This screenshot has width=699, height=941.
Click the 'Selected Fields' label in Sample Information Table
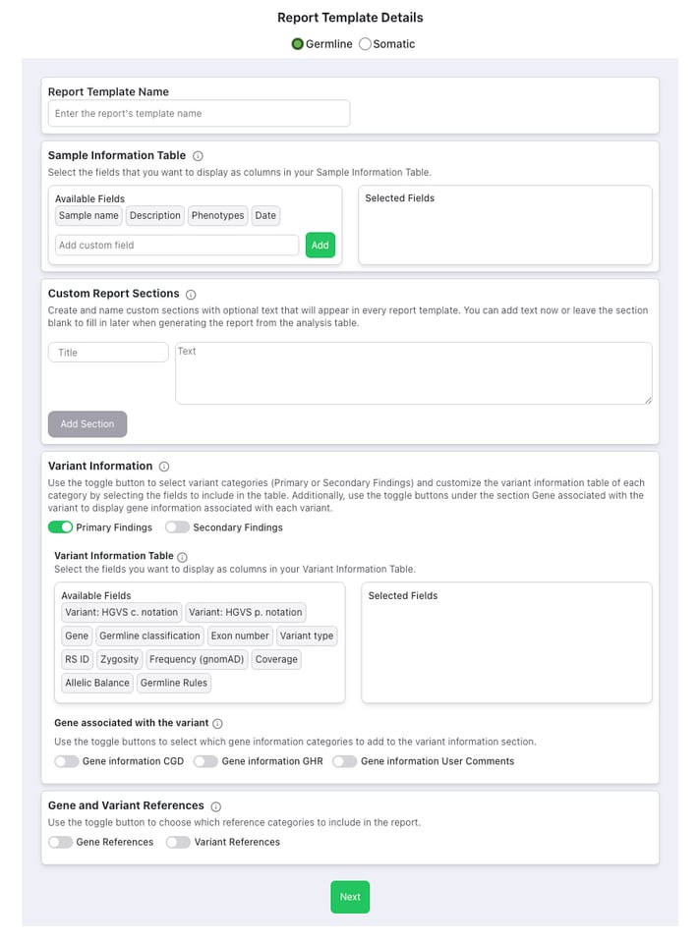pos(399,198)
